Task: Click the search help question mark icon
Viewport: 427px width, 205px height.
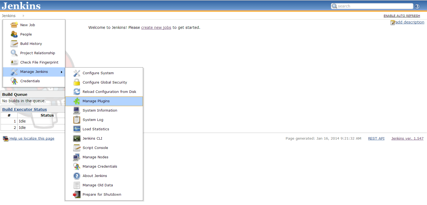Action: [417, 6]
